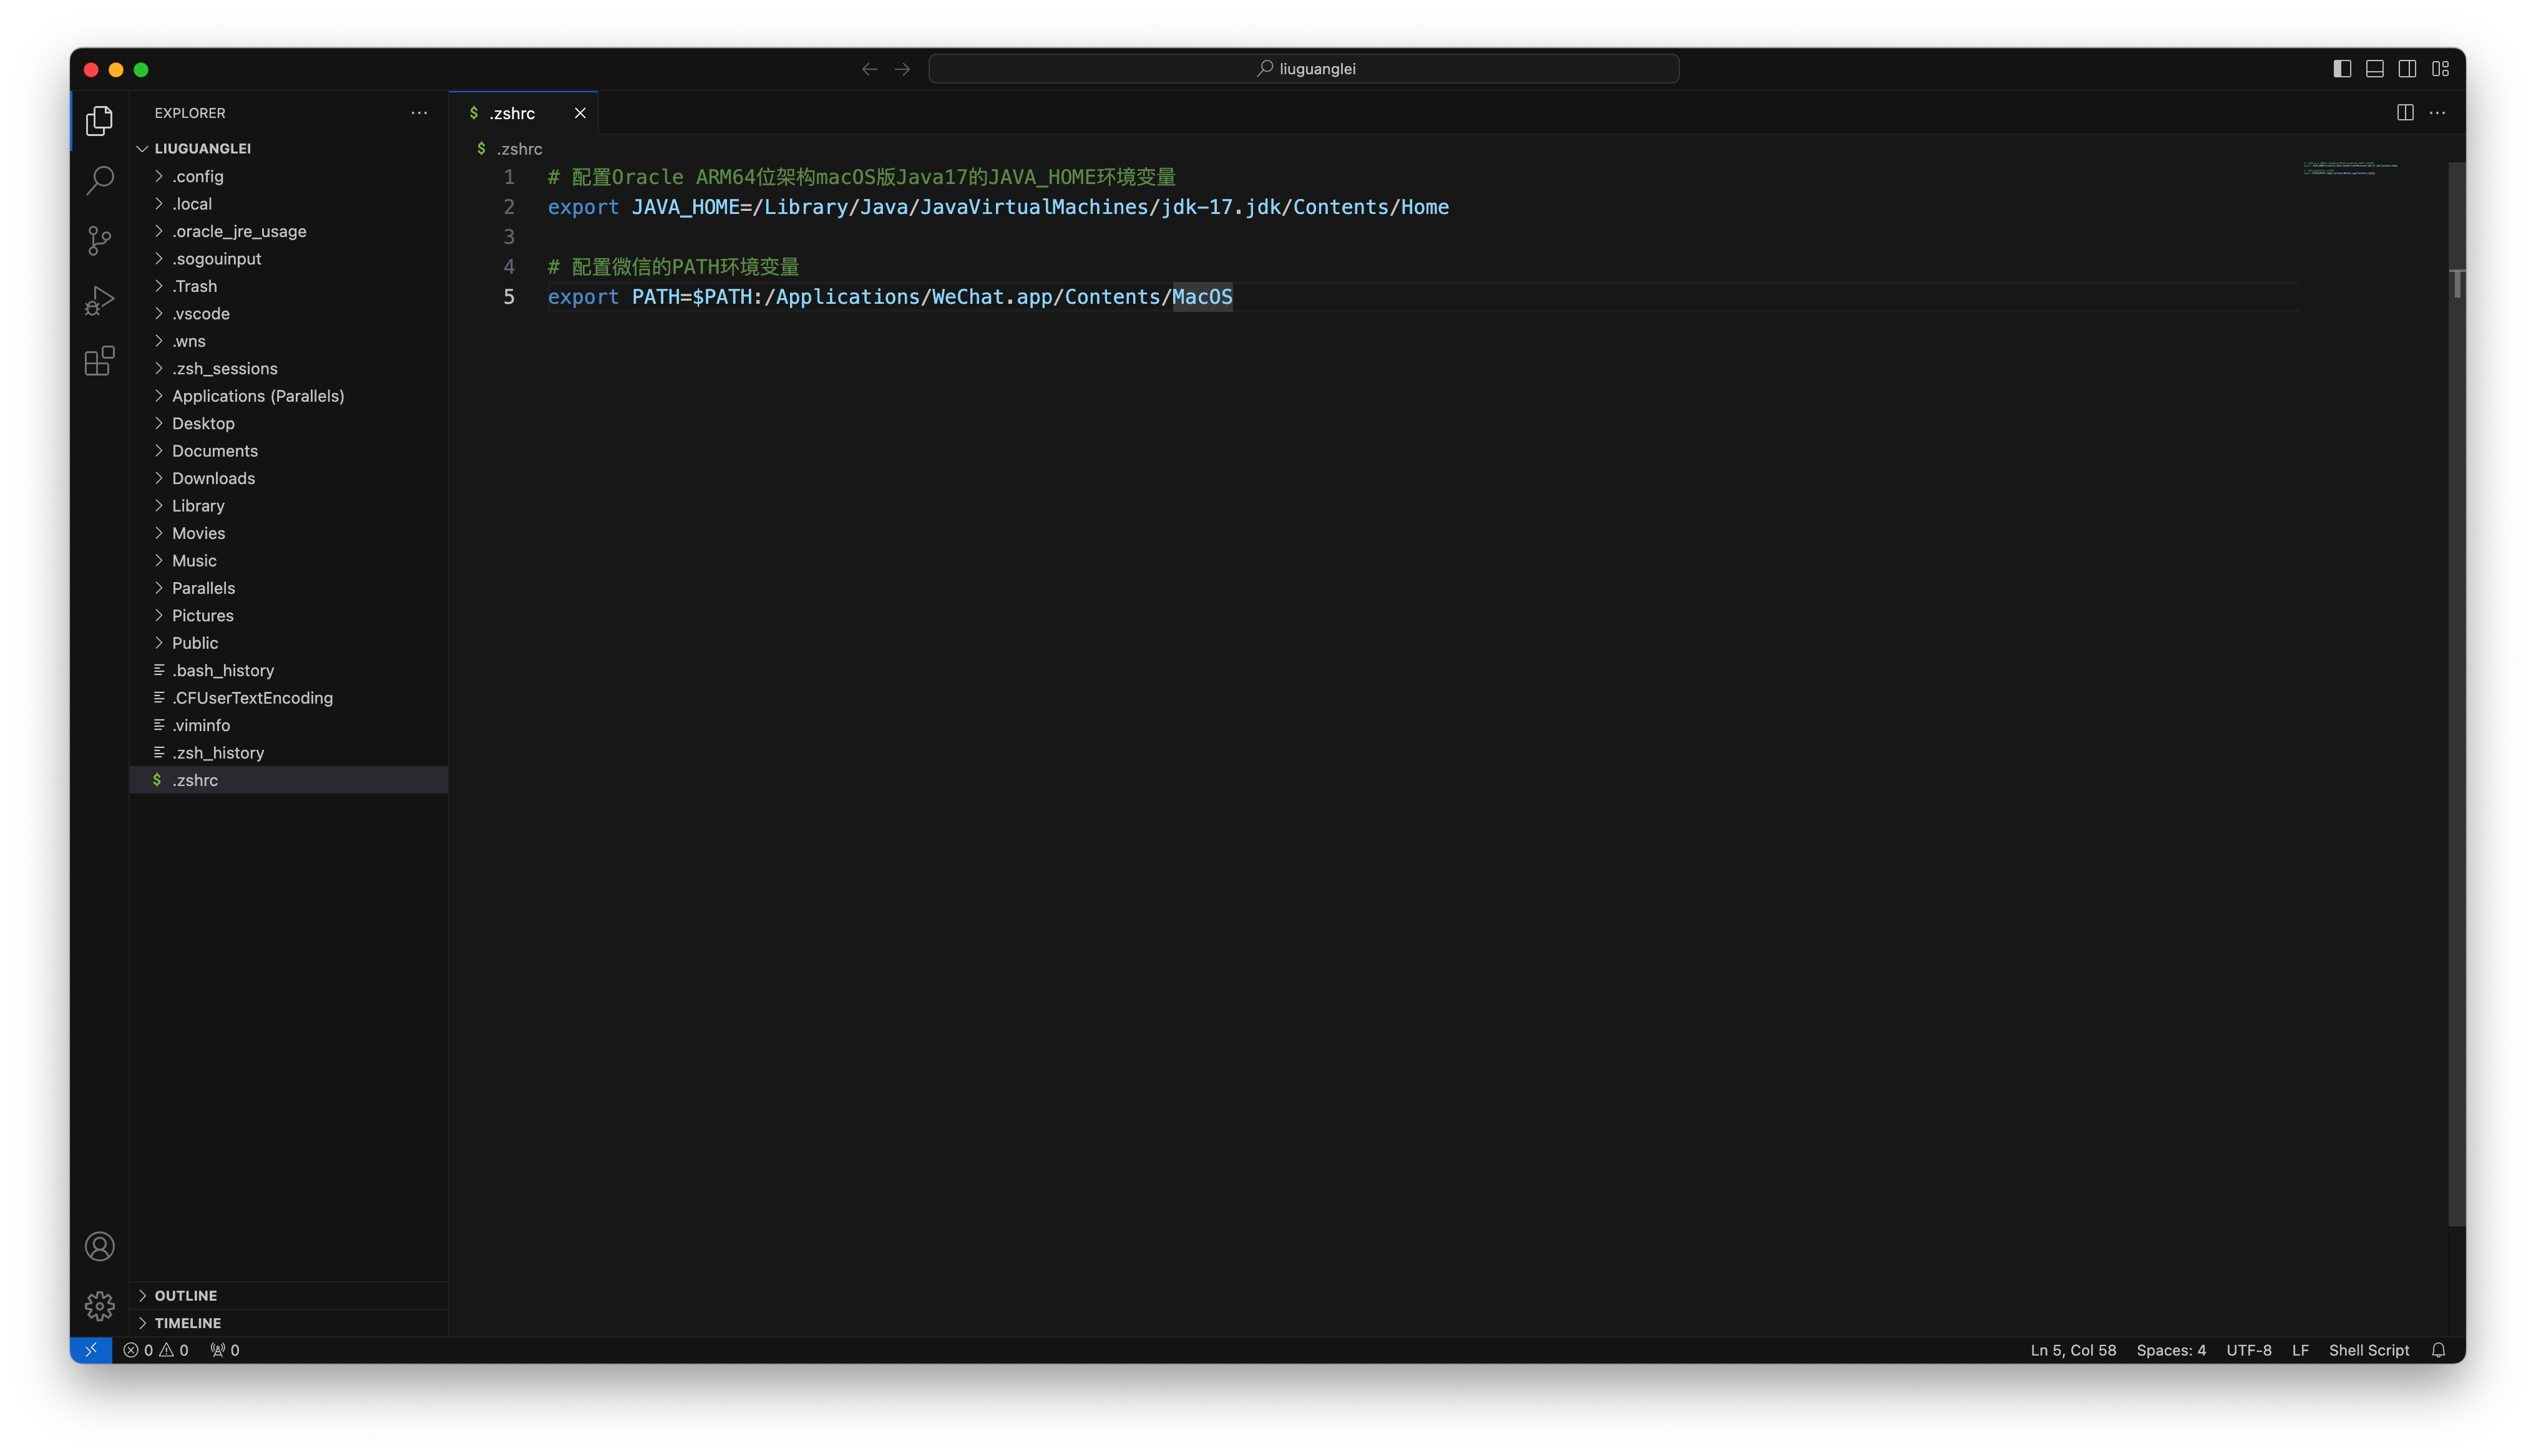Click Shell Script language mode button

coord(2368,1350)
